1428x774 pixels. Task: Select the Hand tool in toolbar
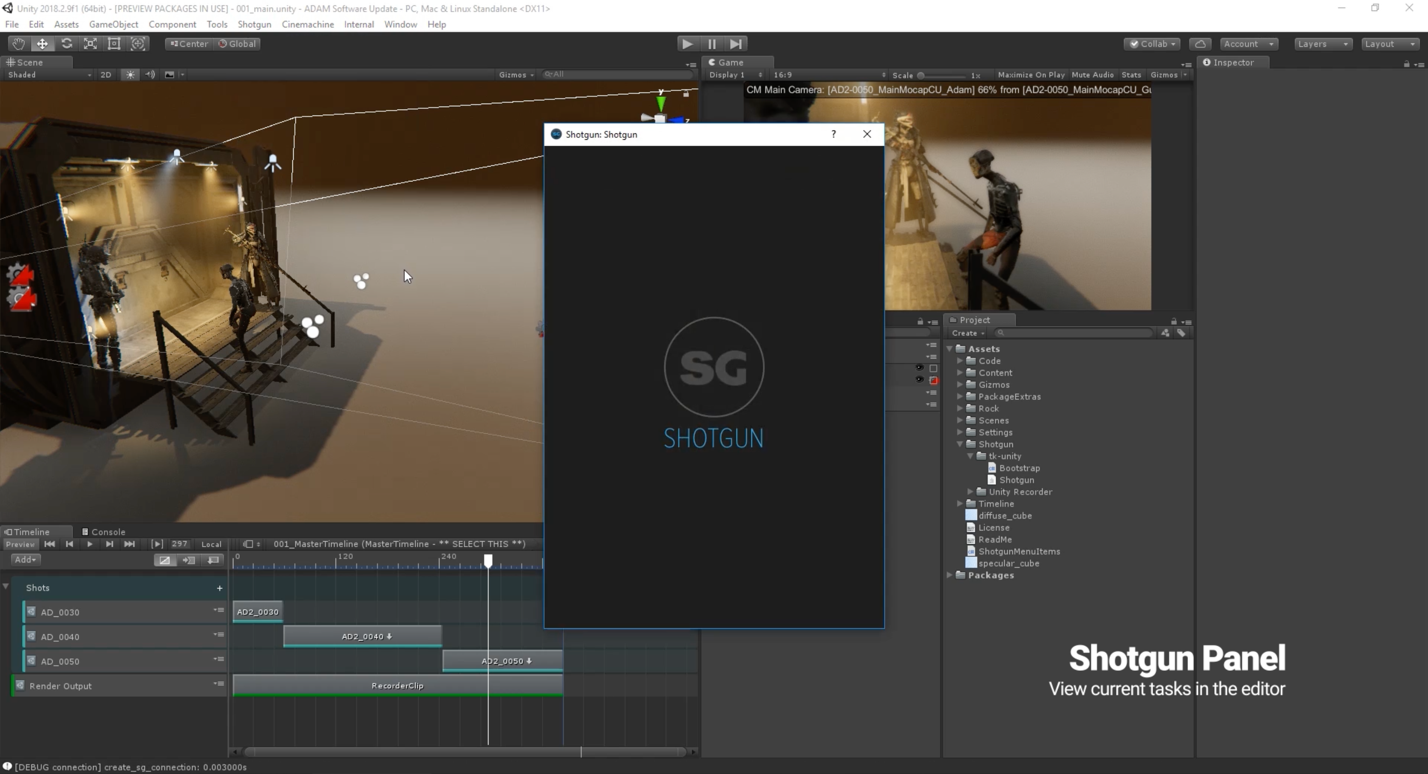pyautogui.click(x=18, y=44)
